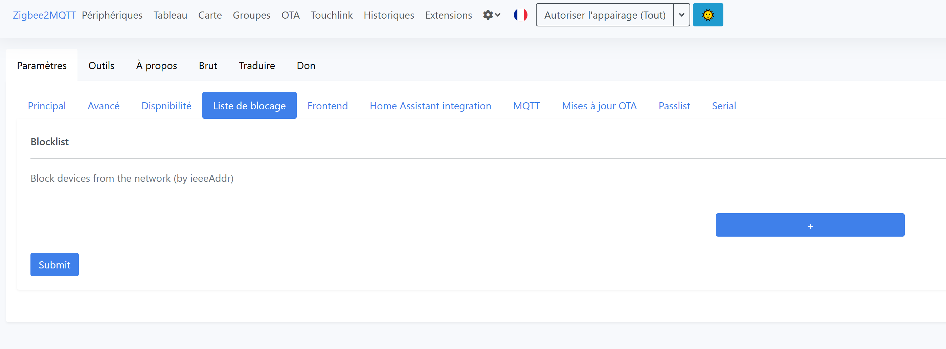Open the Tableau page
This screenshot has width=946, height=349.
(171, 15)
